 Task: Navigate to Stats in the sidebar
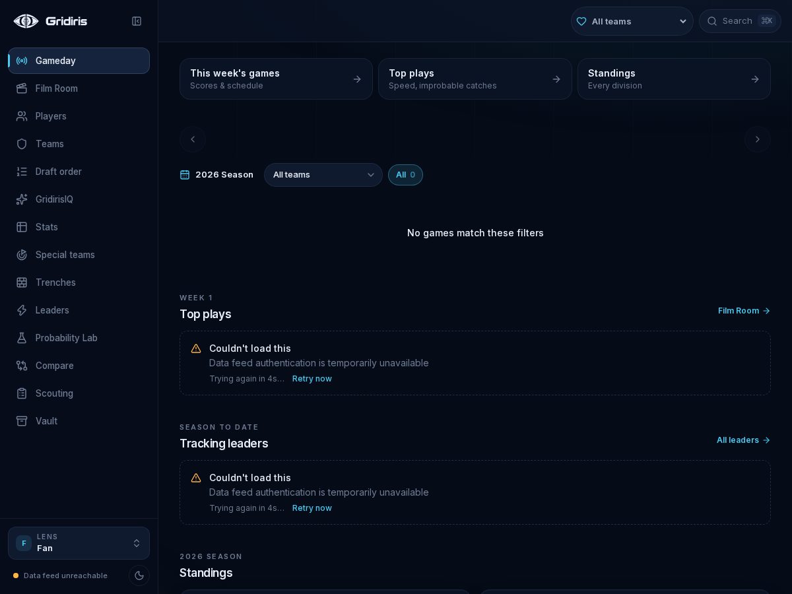tap(79, 227)
